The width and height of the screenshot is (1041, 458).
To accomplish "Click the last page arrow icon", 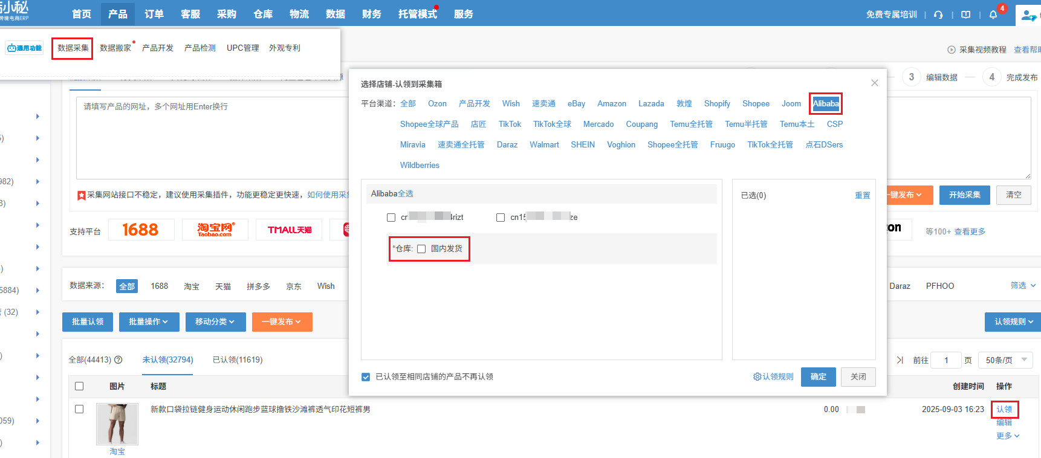I will tap(900, 360).
